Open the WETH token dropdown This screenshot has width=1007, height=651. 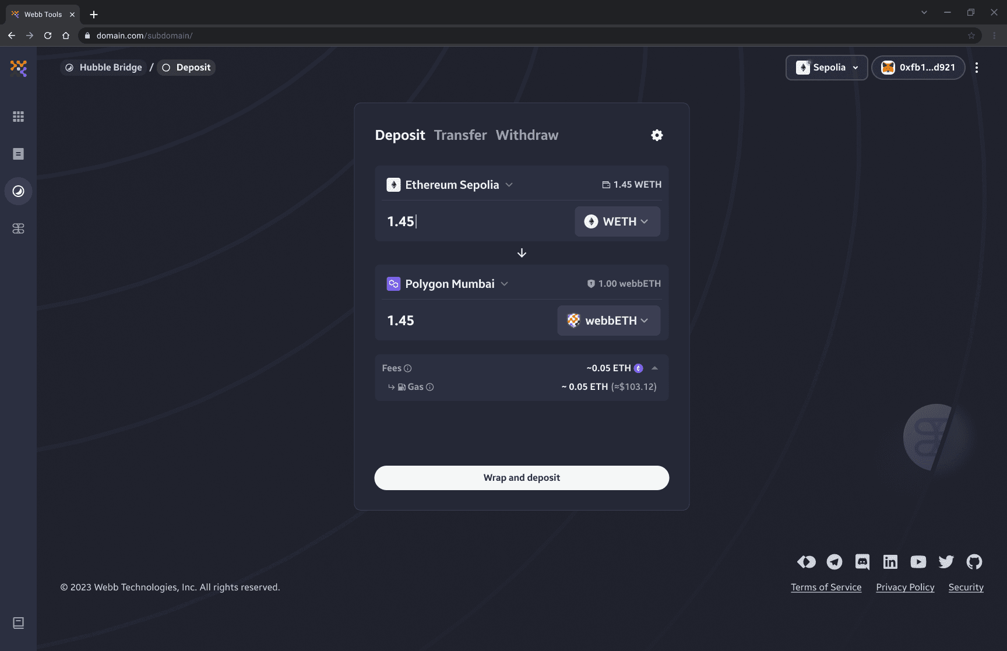(618, 221)
